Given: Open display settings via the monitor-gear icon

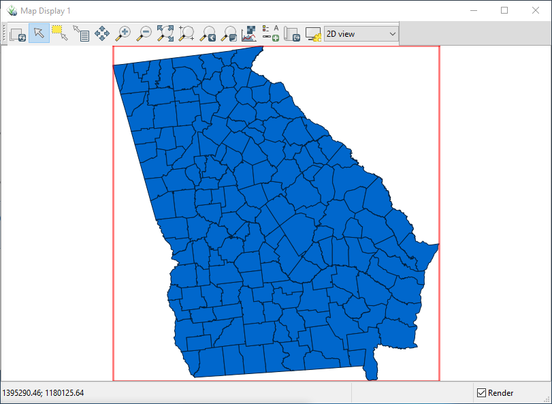Looking at the screenshot, I should point(313,33).
